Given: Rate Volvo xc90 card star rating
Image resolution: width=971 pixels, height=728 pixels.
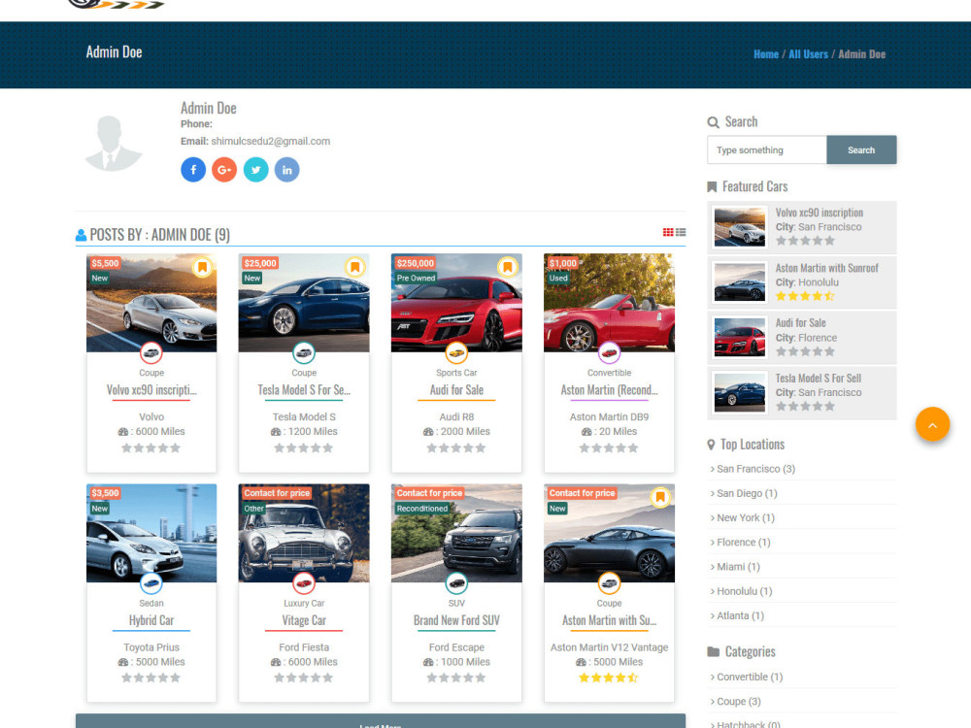Looking at the screenshot, I should [151, 447].
